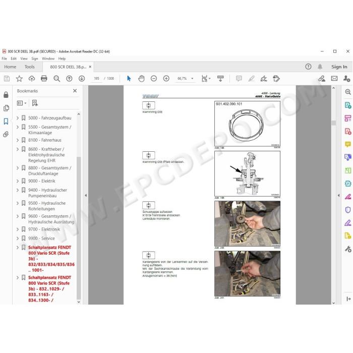Click the document vertical scrollbar thumb
The width and height of the screenshot is (353, 353).
click(x=334, y=123)
